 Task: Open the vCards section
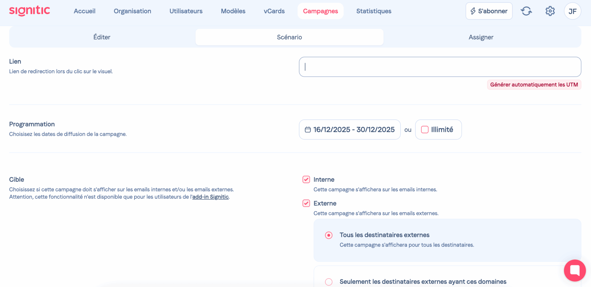(x=274, y=11)
